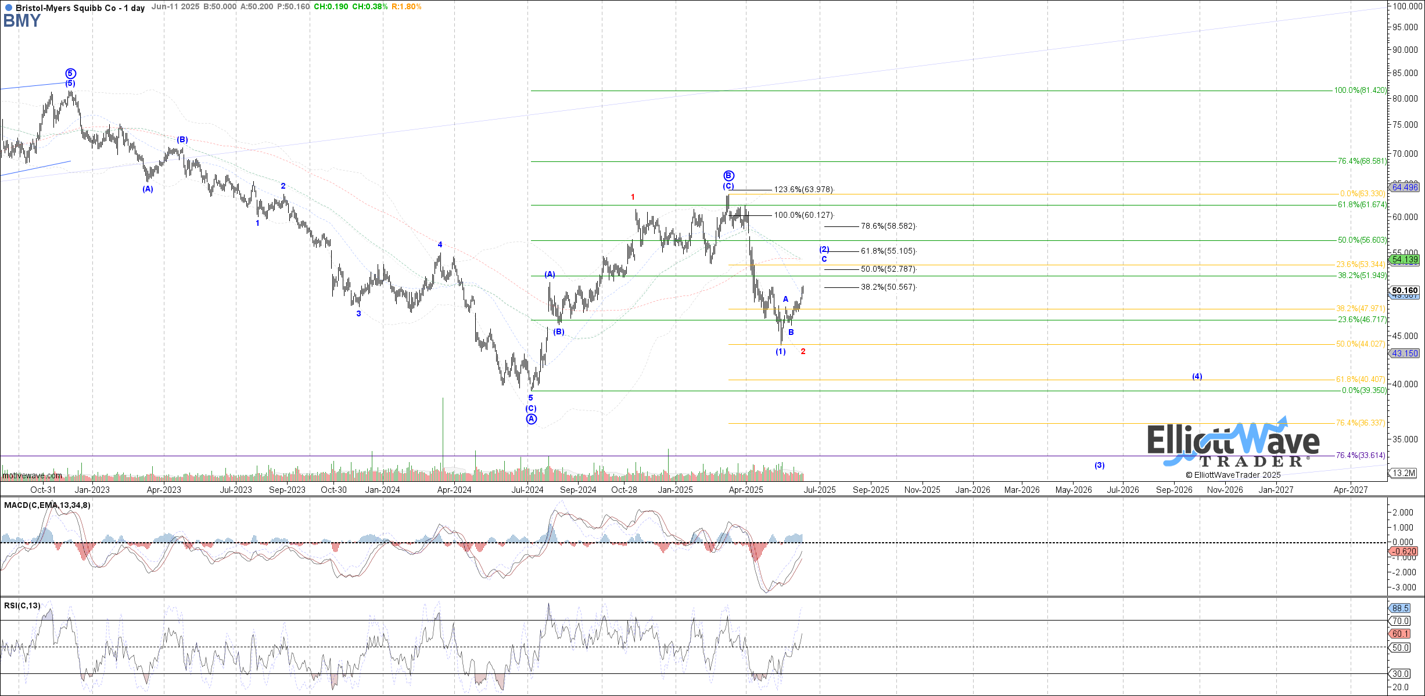Select the green Fibonacci label 23.6%(46.717)
Image resolution: width=1425 pixels, height=696 pixels.
(1362, 320)
